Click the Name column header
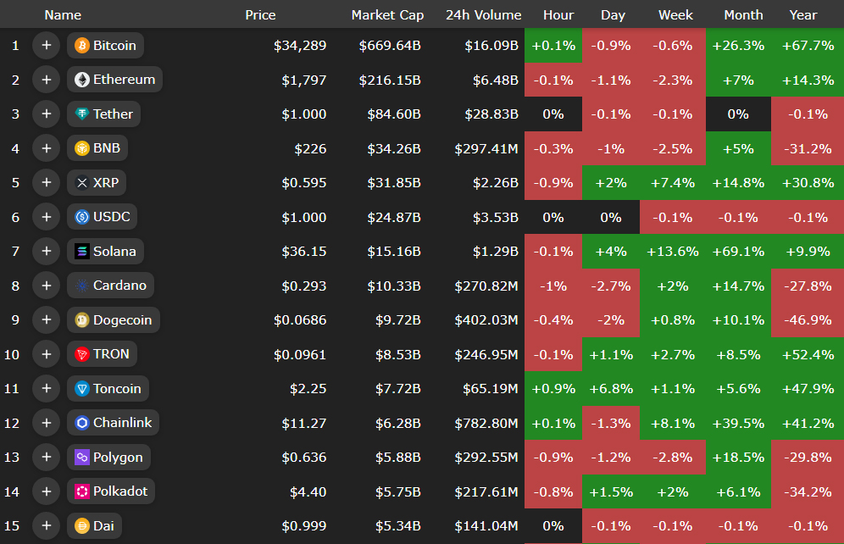Screen dimensions: 844x544 pos(63,14)
